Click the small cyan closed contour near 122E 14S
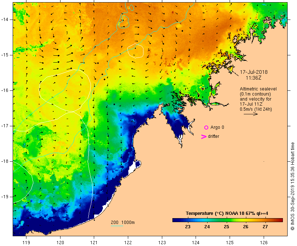This screenshot has height=246, width=297. (124, 22)
